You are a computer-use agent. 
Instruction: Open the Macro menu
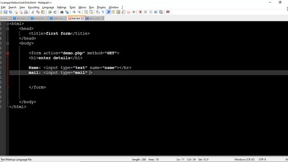(82, 7)
